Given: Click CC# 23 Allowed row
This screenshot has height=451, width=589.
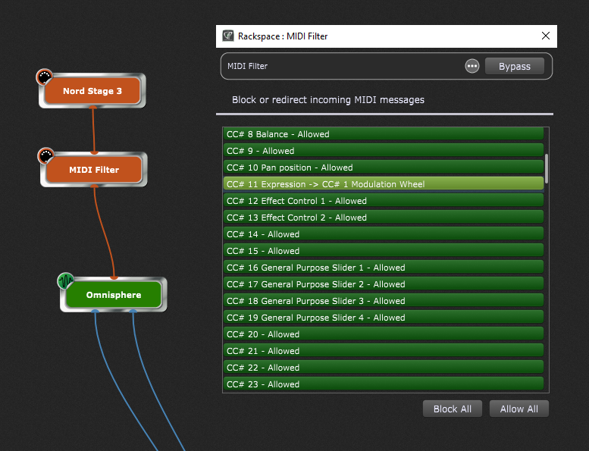Looking at the screenshot, I should (384, 384).
